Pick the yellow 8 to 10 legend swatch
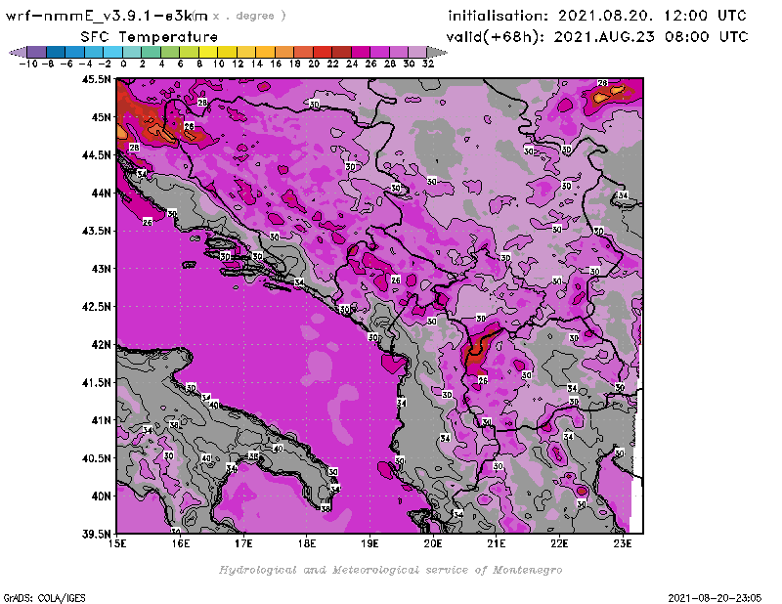Image resolution: width=782 pixels, height=604 pixels. (208, 52)
